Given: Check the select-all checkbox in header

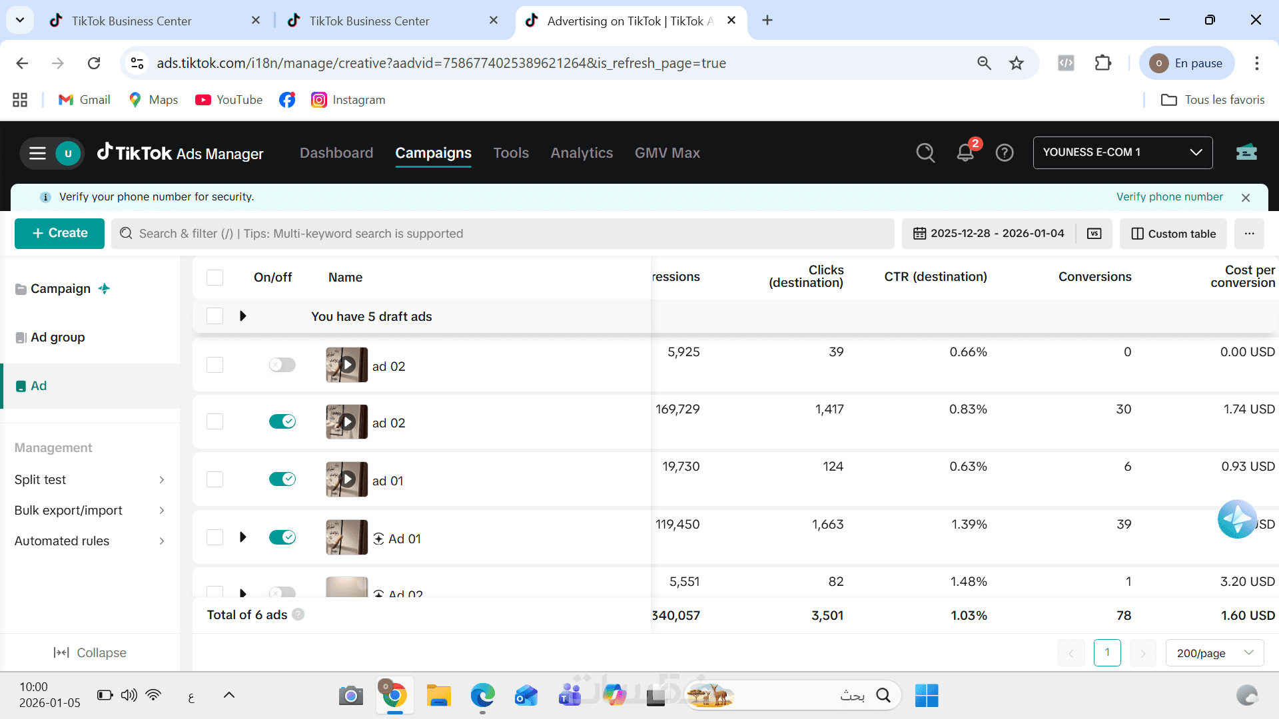Looking at the screenshot, I should tap(214, 278).
